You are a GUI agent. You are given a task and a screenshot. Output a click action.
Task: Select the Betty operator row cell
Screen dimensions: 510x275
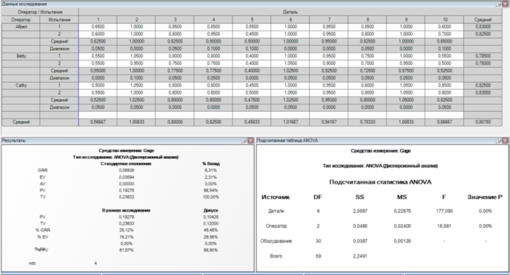(x=20, y=55)
